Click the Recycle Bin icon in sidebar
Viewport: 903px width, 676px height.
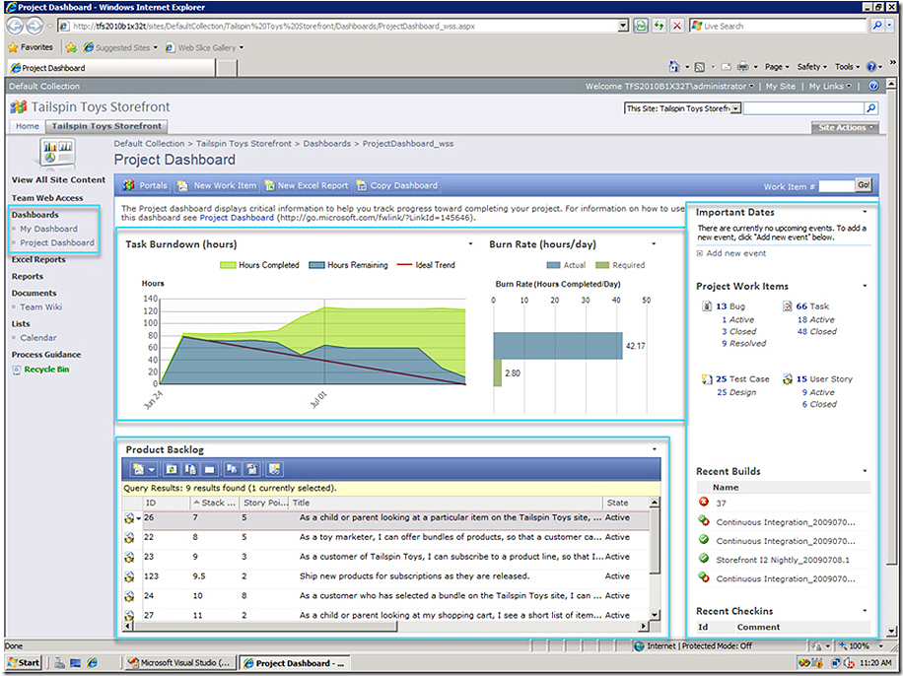[17, 370]
